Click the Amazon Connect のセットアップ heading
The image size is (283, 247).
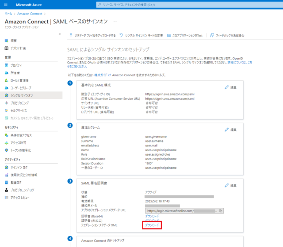tap(103, 241)
